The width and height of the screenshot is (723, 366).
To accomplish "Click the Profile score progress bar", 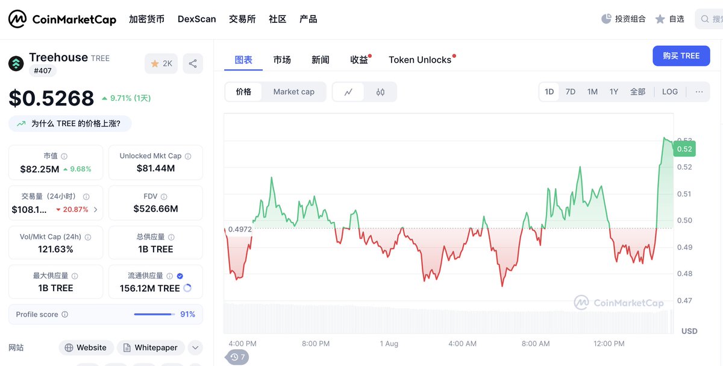I will (154, 314).
